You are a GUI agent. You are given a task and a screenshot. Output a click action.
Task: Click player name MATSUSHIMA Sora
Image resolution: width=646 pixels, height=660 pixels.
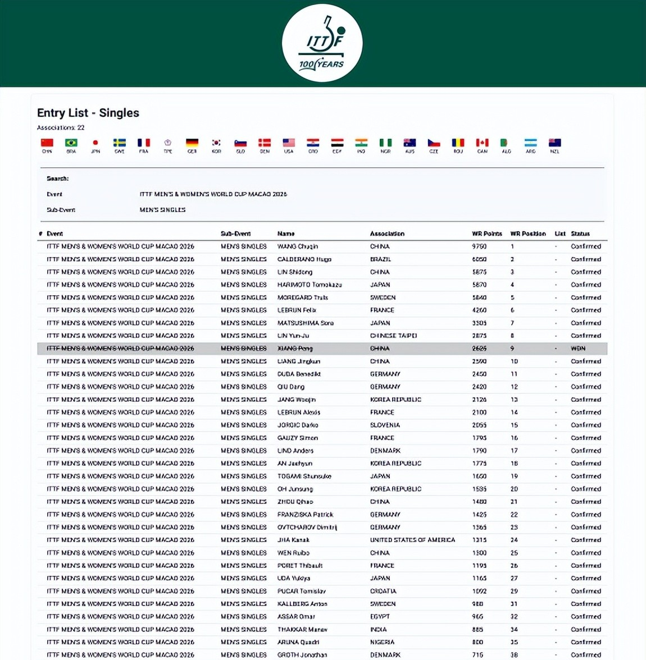(306, 323)
